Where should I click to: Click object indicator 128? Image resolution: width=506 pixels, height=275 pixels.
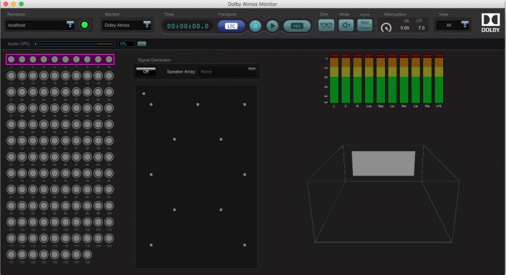(88, 254)
